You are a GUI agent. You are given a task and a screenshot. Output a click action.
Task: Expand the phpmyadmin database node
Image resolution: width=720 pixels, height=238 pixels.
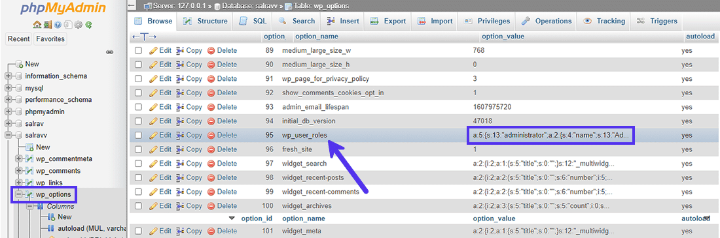[x=8, y=112]
